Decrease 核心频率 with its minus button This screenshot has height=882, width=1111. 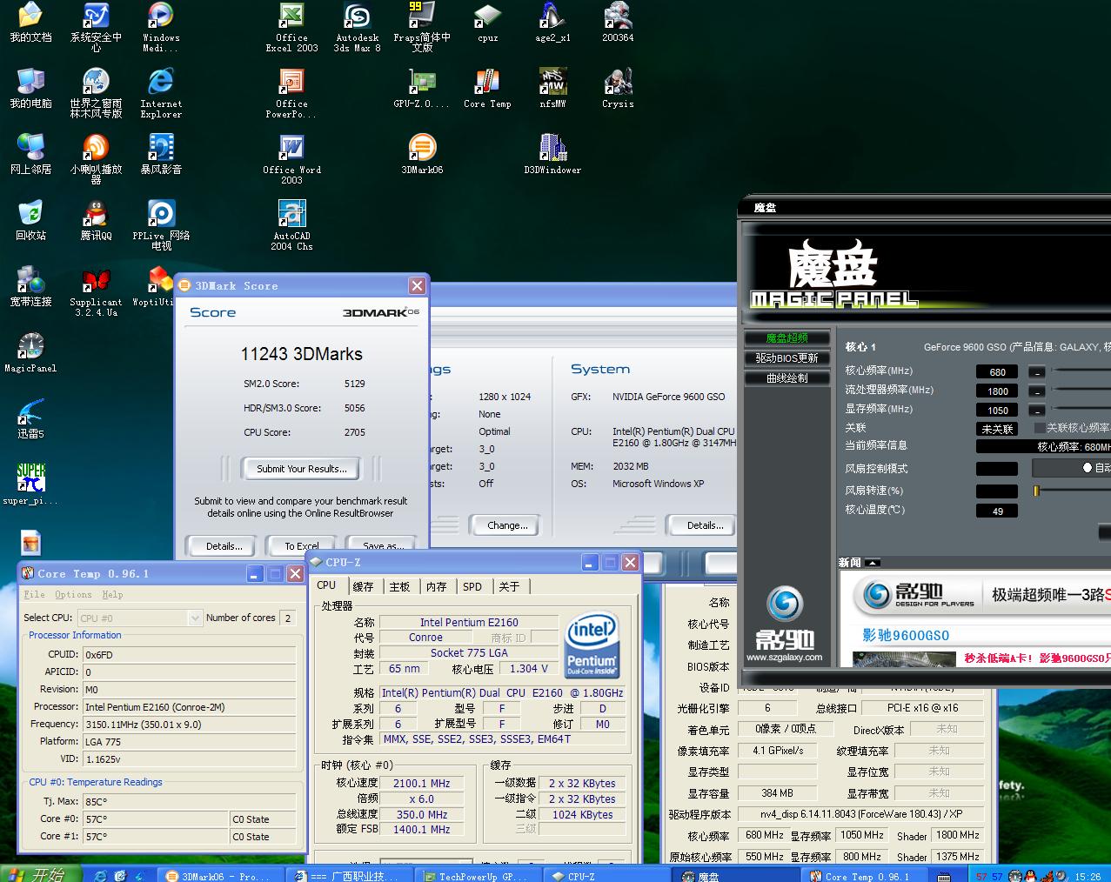(1036, 371)
